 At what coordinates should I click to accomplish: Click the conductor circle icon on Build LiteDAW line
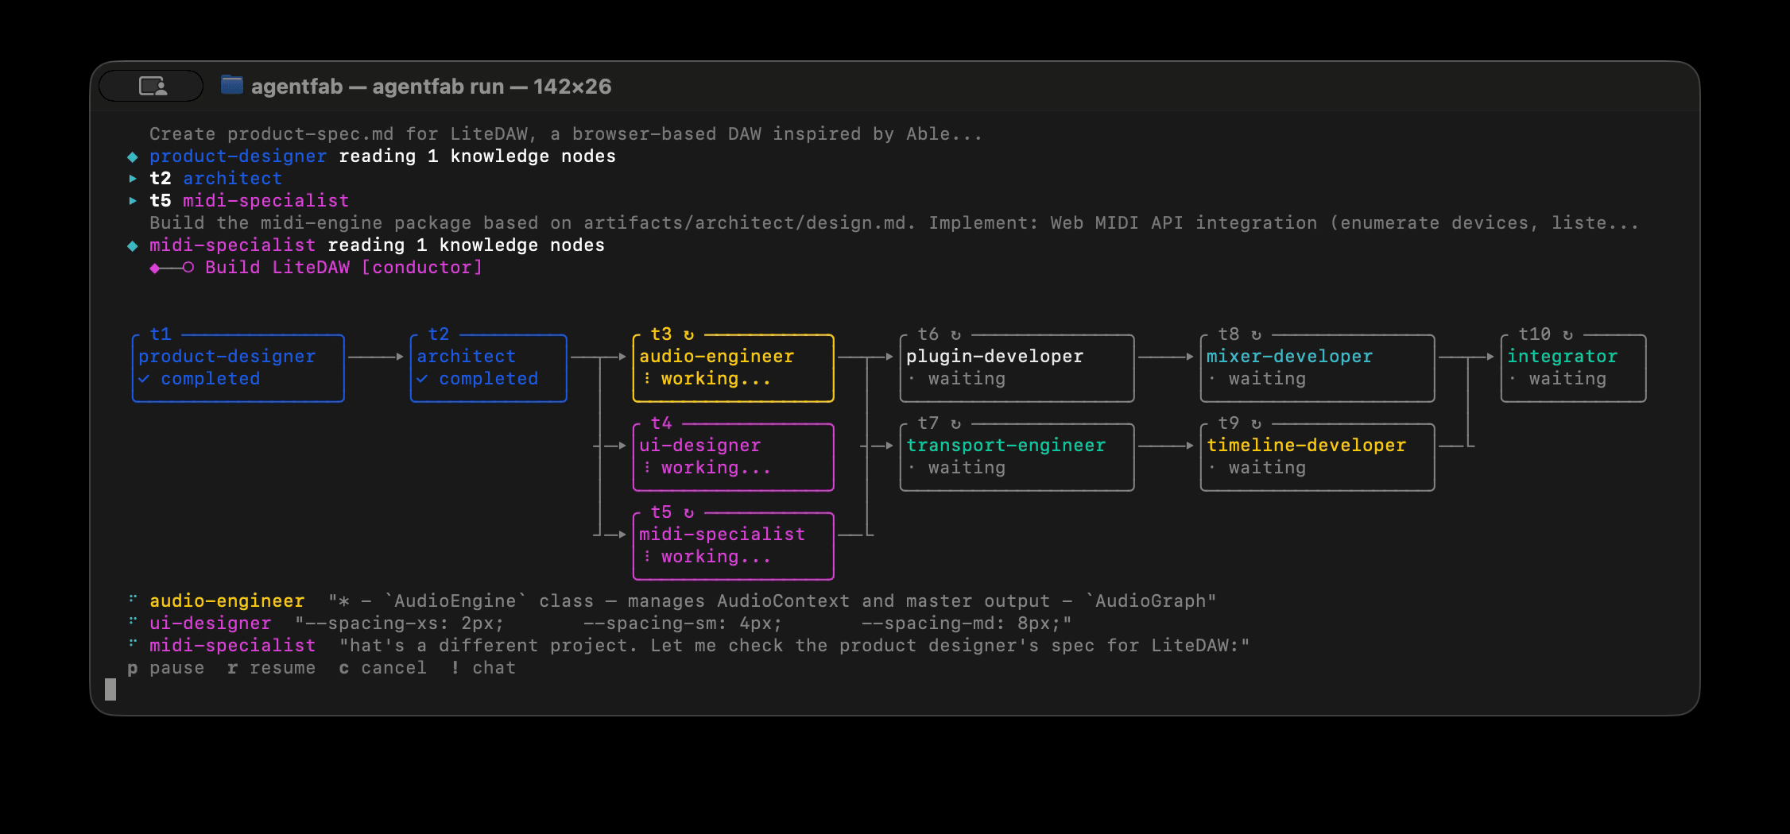[x=188, y=267]
